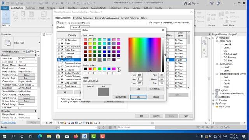Pick a color in the hue-saturation field
The height and width of the screenshot is (140, 249).
coord(144,54)
